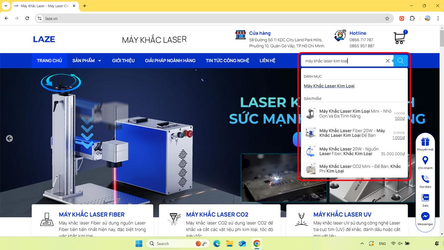The width and height of the screenshot is (444, 250).
Task: Open Zalo chat icon
Action: point(425,197)
